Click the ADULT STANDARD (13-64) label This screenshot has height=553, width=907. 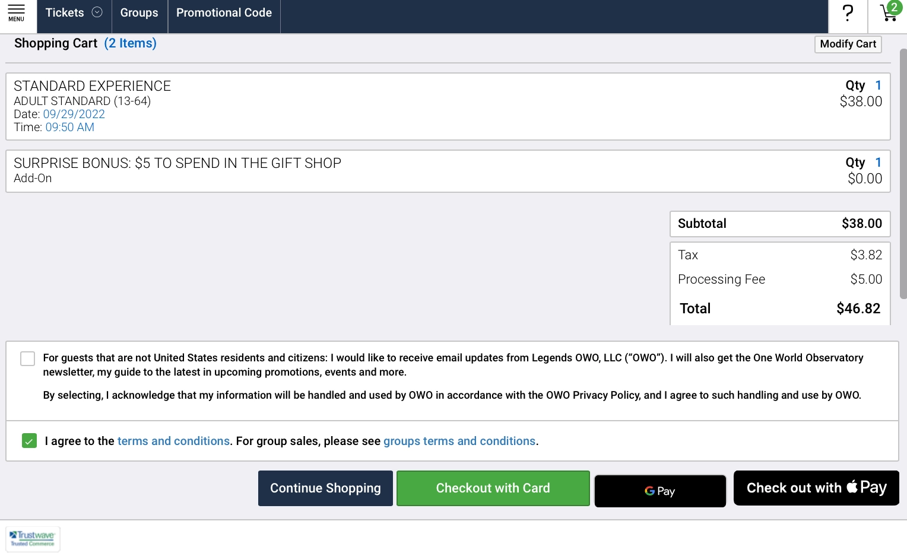coord(83,101)
